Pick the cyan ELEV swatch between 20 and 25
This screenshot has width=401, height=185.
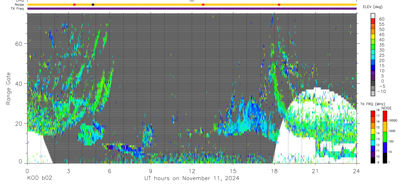pyautogui.click(x=373, y=57)
